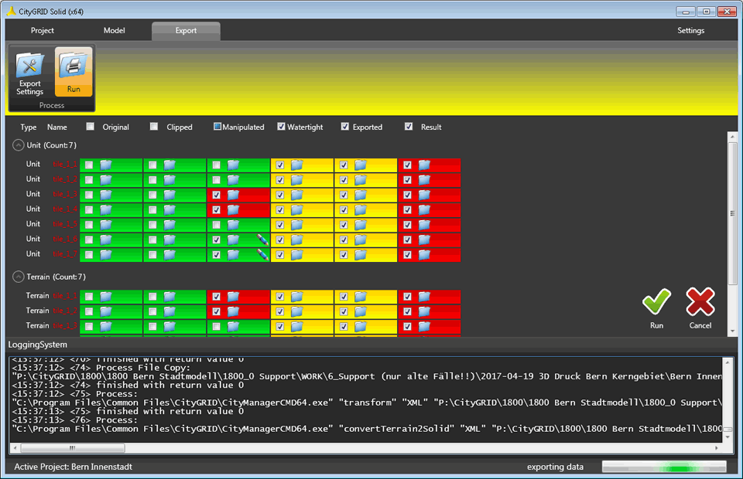Collapse the Terrain (Count:7) group
The width and height of the screenshot is (743, 479).
pos(18,277)
